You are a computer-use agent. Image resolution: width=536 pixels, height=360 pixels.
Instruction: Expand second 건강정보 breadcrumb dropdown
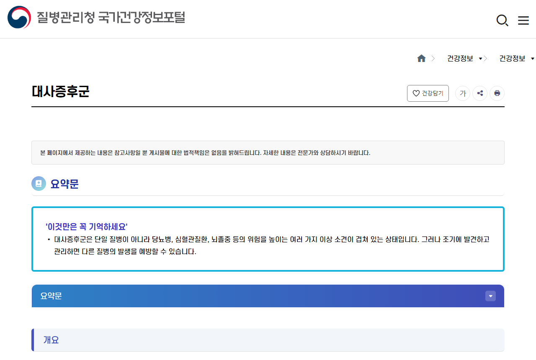517,59
